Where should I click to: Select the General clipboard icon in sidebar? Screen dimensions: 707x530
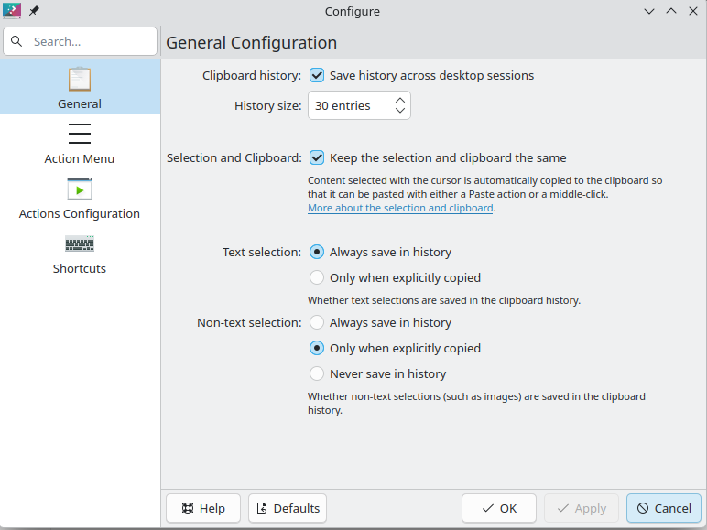80,79
